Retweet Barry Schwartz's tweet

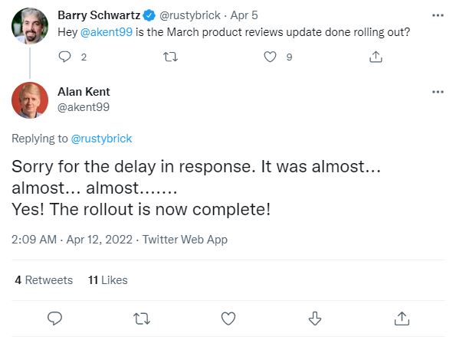coord(170,57)
